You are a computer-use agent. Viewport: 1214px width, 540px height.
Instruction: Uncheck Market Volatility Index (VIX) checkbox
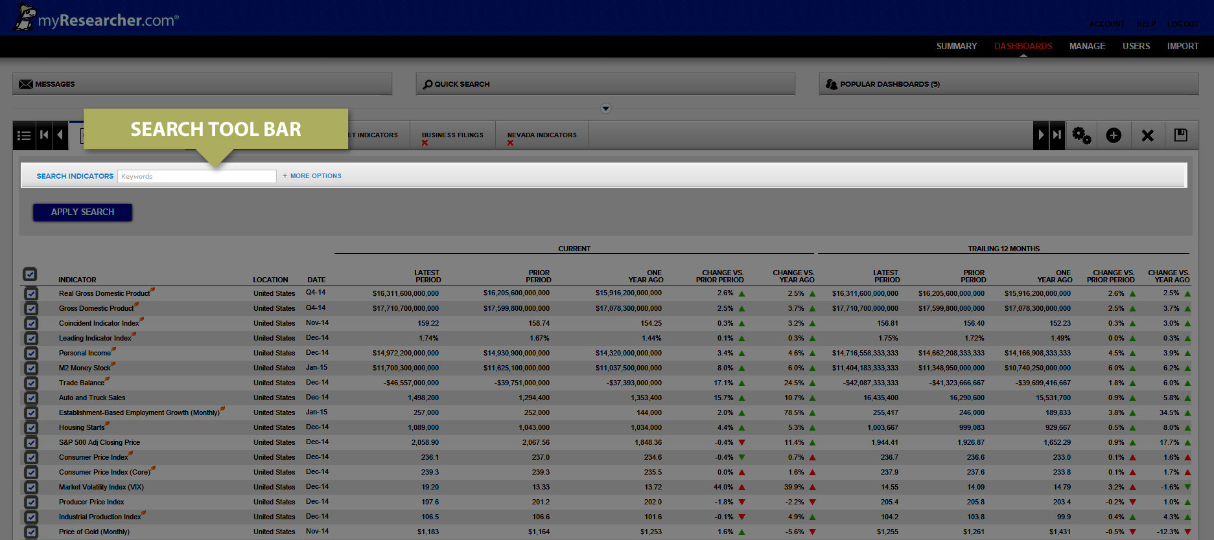pos(31,487)
